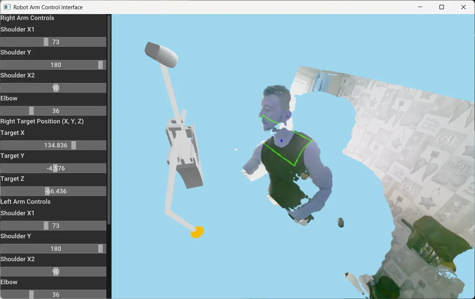This screenshot has width=475, height=299.
Task: Click the Target Y slider showing -4.576
Action: [53, 168]
